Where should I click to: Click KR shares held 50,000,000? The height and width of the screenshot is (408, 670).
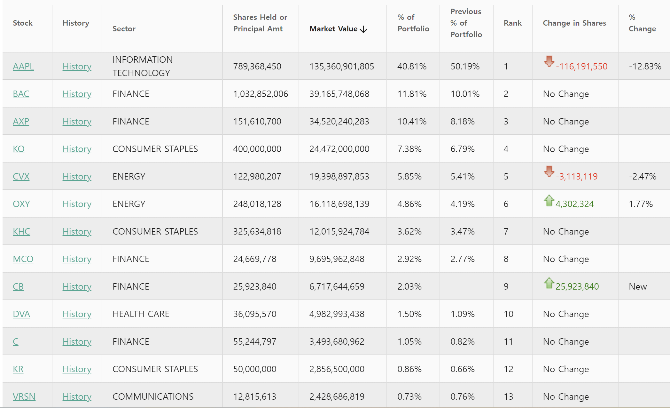click(255, 369)
